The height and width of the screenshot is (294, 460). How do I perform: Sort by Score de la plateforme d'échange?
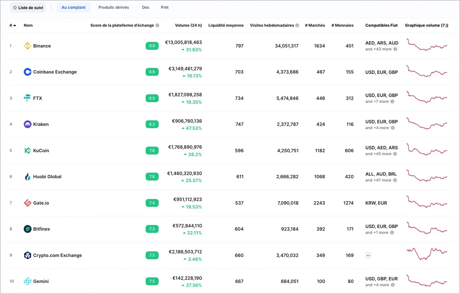tap(122, 25)
